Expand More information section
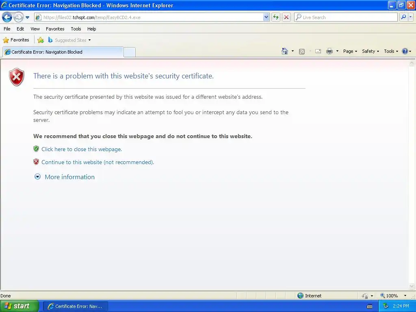The image size is (416, 312). click(x=65, y=177)
